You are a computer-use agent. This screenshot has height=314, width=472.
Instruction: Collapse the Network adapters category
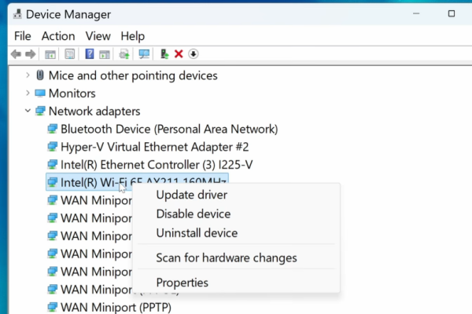click(x=28, y=111)
